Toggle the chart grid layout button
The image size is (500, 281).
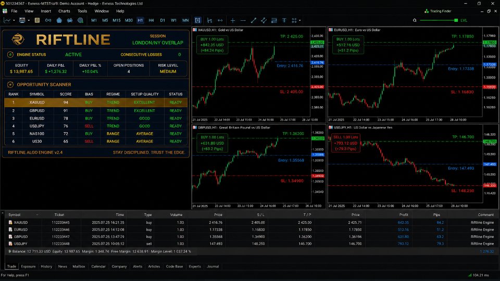(x=198, y=20)
